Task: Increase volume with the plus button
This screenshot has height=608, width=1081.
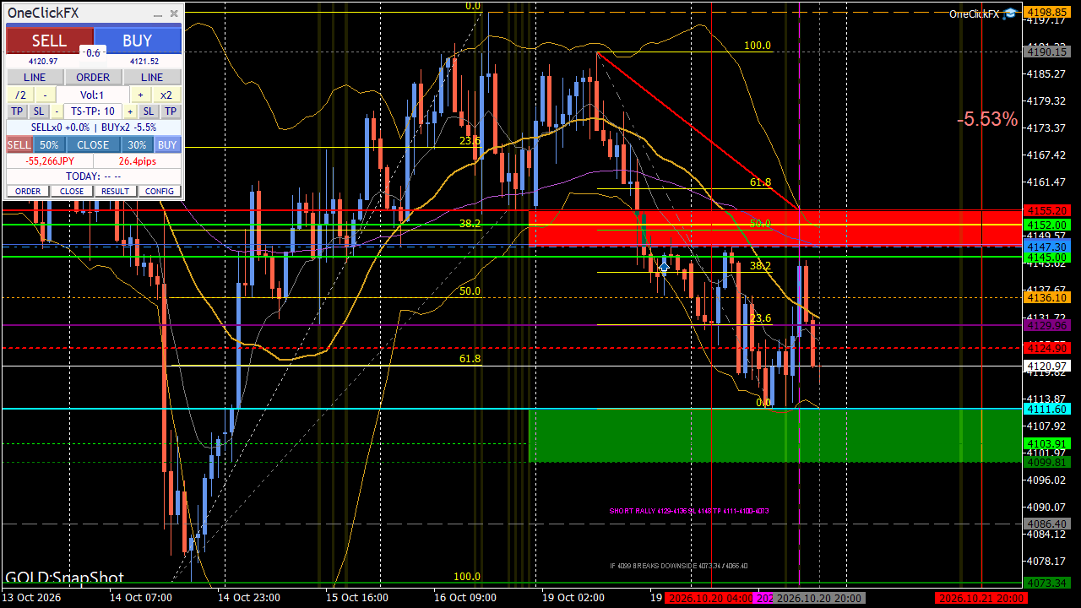Action: pyautogui.click(x=140, y=95)
